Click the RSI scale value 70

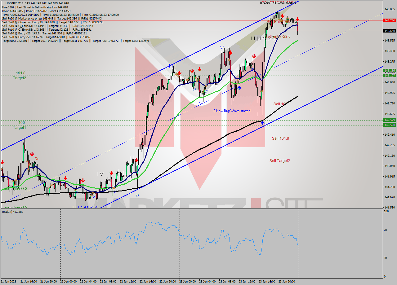pos(386,230)
